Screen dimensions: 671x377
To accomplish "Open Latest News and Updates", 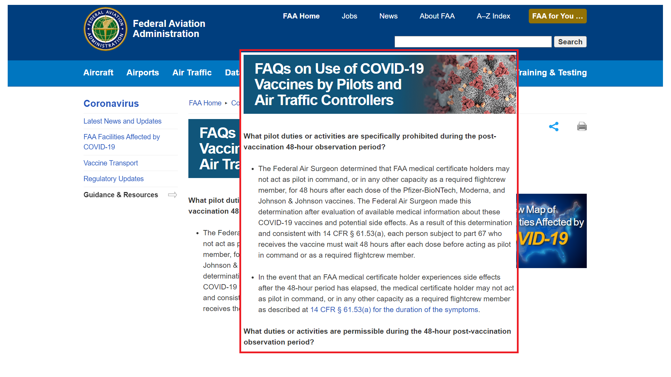I will (122, 121).
